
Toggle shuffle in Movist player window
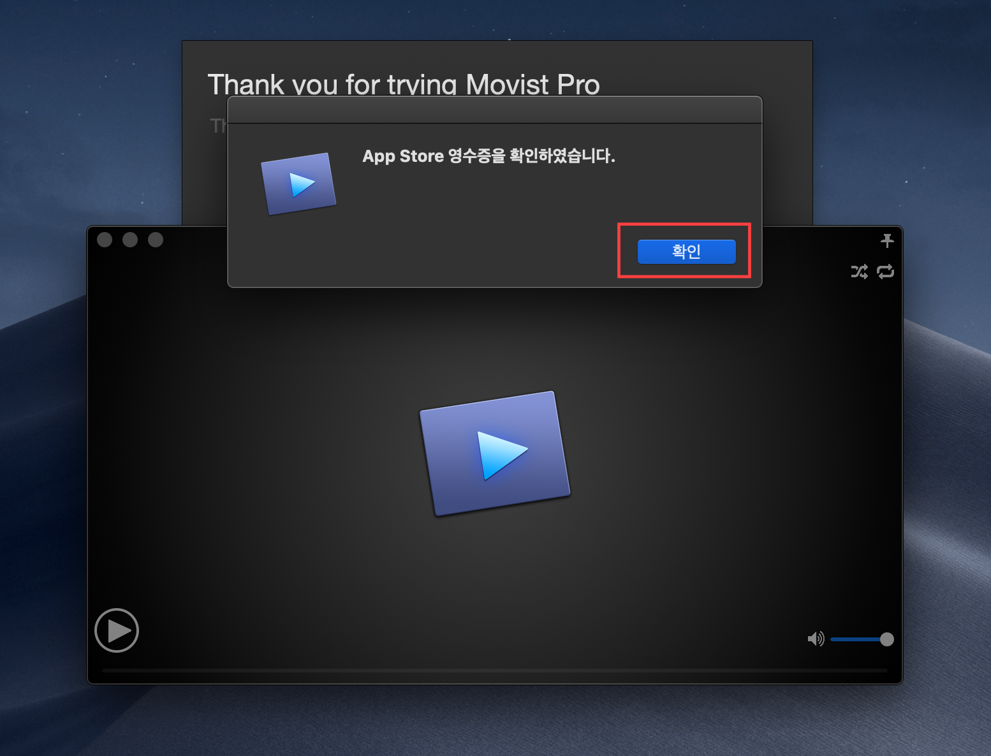point(859,272)
